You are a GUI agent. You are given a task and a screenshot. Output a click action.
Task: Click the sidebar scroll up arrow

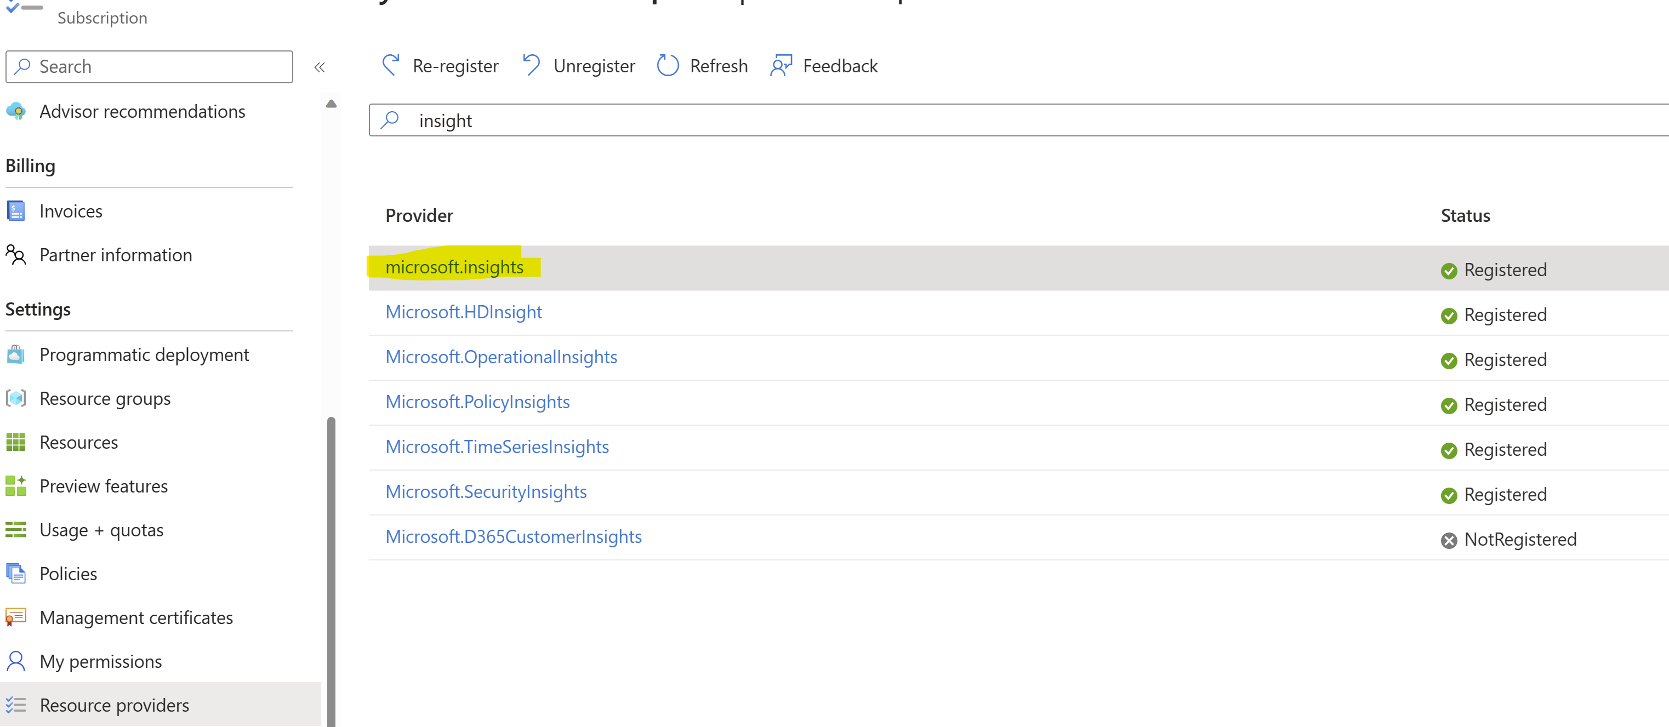tap(331, 104)
